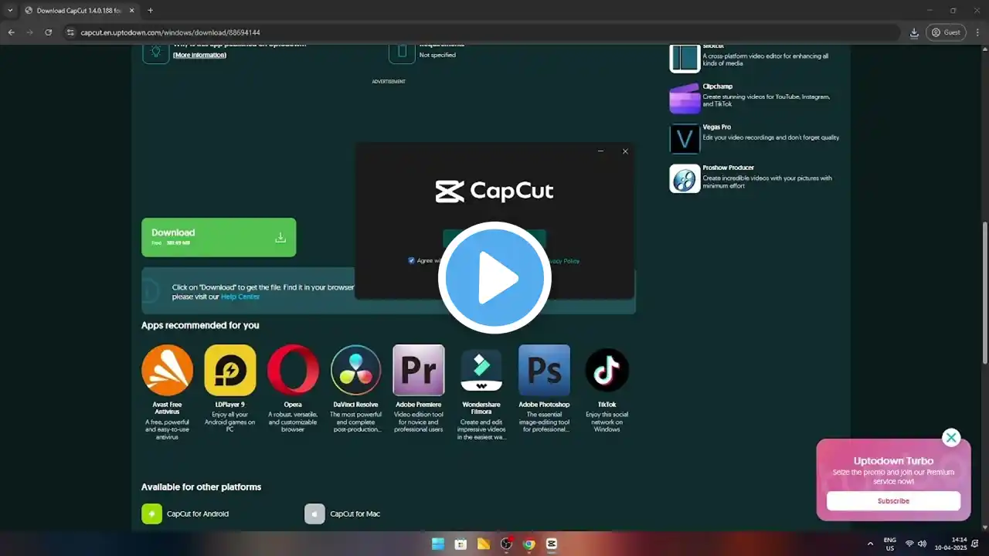Open volume control in system tray

(x=922, y=544)
